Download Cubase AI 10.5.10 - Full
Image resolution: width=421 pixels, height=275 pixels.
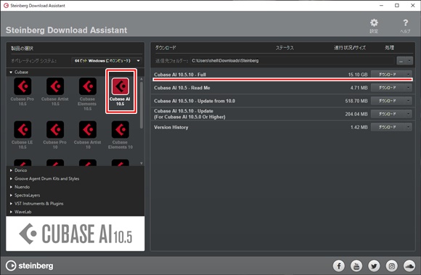[388, 74]
